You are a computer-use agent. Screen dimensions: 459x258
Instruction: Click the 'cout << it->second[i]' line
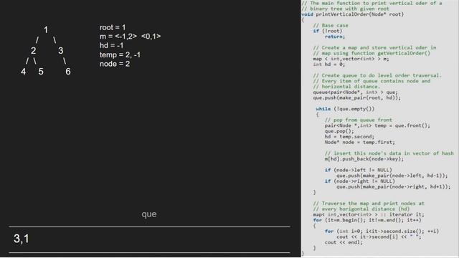[379, 236]
